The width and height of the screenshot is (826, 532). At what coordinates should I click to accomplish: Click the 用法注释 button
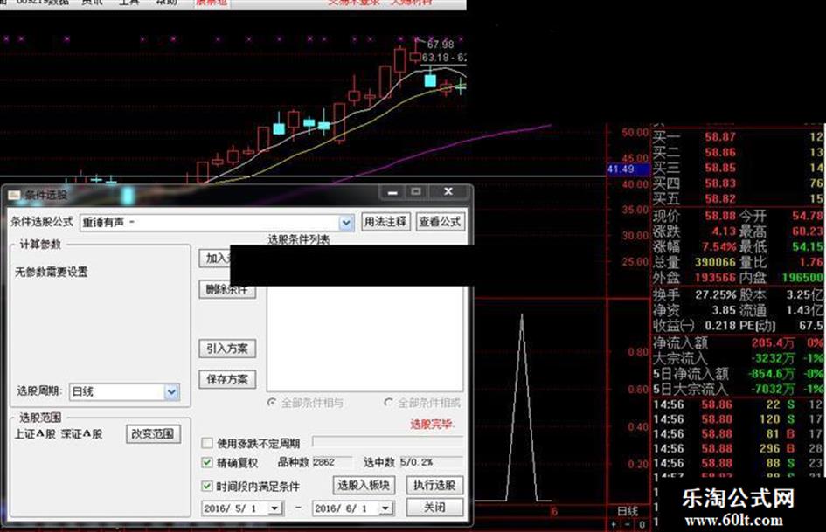tap(385, 222)
